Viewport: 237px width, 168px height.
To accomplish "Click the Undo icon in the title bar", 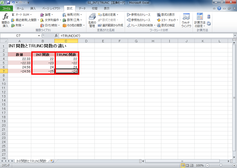I will pos(13,3).
